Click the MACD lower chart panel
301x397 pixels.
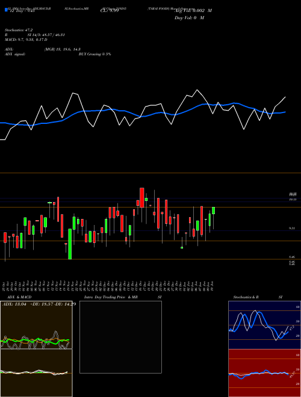coord(36,373)
